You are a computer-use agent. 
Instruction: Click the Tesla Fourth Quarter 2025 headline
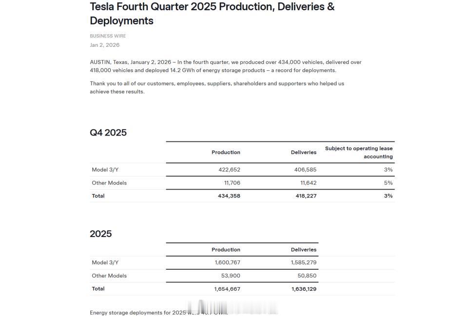coord(212,14)
